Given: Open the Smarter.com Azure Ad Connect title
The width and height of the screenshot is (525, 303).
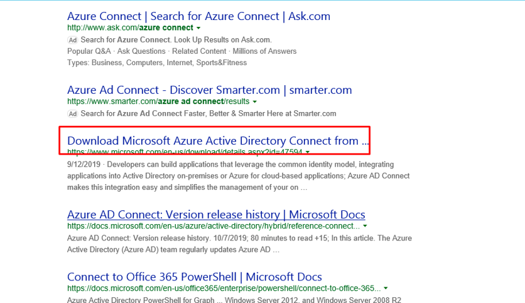Looking at the screenshot, I should click(x=209, y=90).
